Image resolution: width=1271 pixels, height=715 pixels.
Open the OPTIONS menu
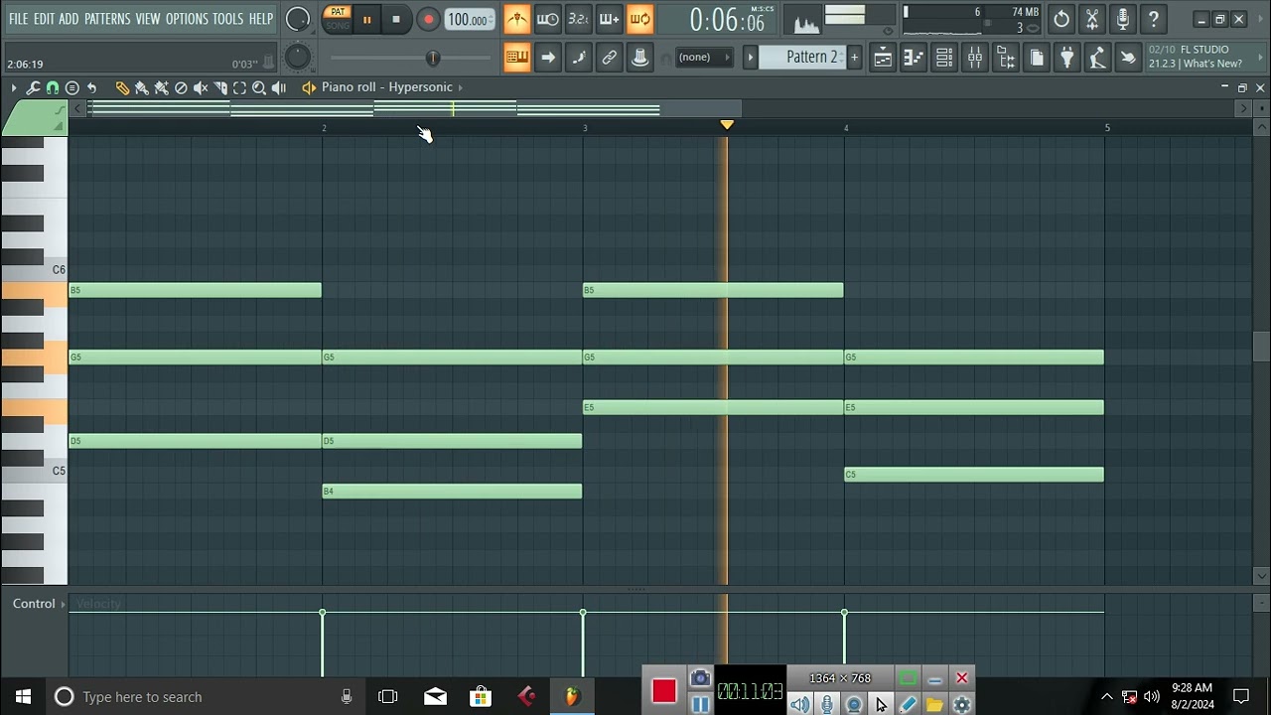187,19
